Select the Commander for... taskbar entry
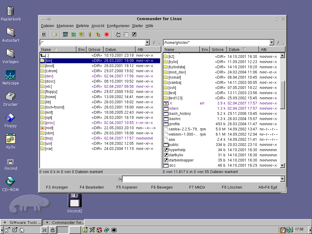This screenshot has height=234, width=312. tap(63, 222)
